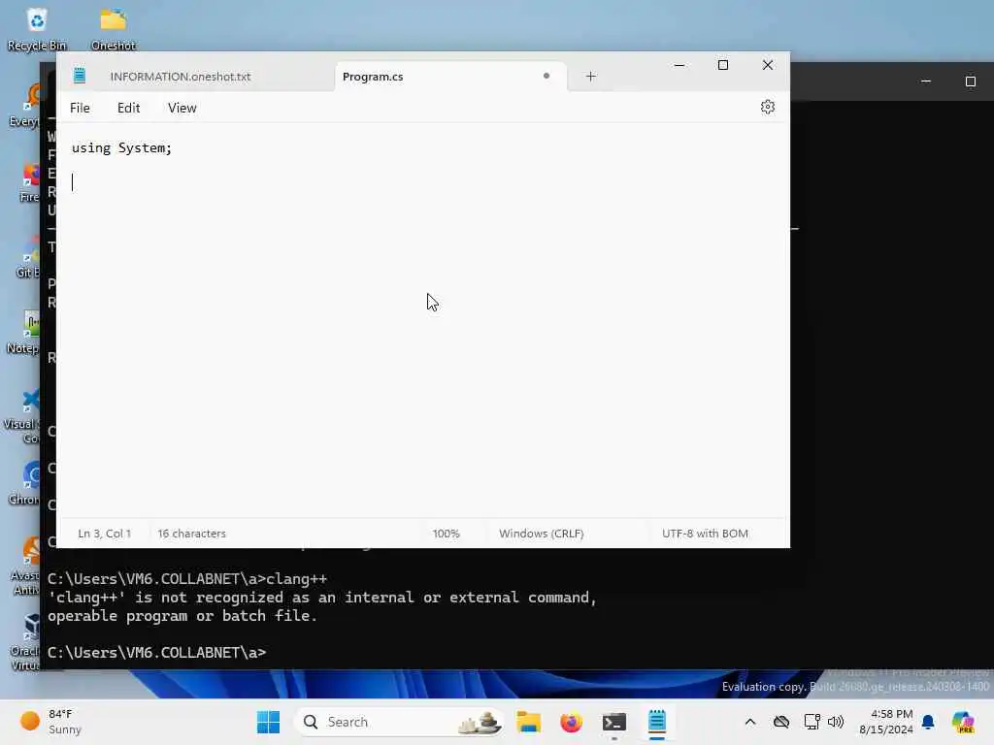Image resolution: width=994 pixels, height=745 pixels.
Task: Open Notepad++ desktop shortcut
Action: click(x=23, y=333)
